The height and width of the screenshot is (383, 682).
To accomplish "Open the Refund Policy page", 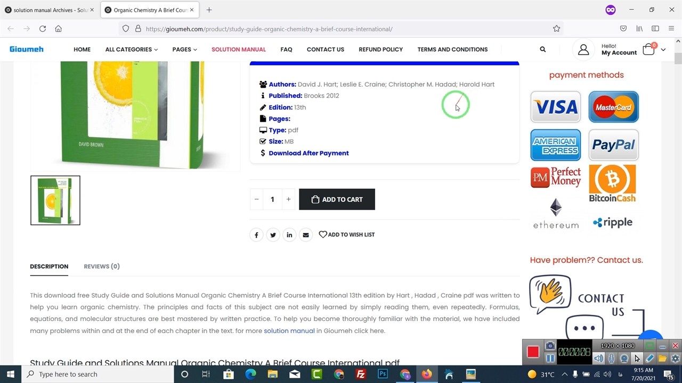I will [x=380, y=49].
